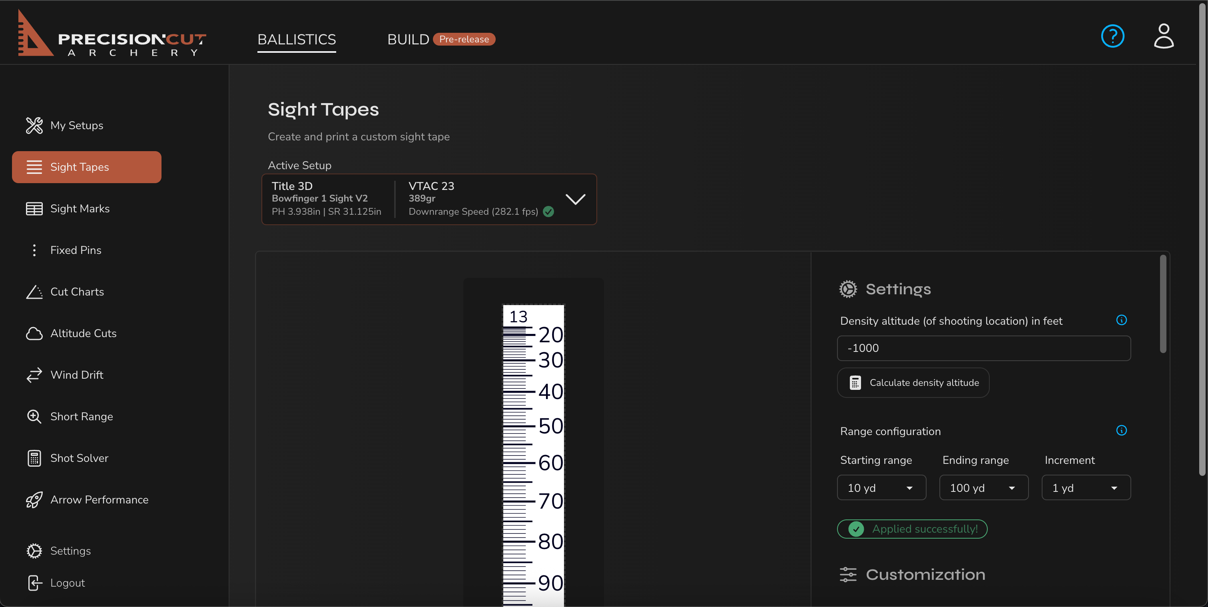Select the Sight Tapes sidebar item
Image resolution: width=1208 pixels, height=607 pixels.
click(x=86, y=167)
